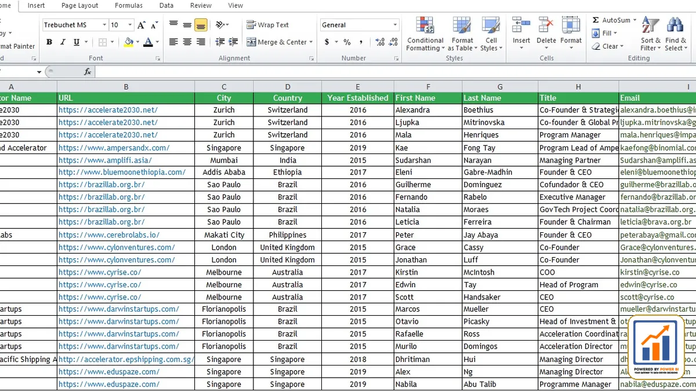The width and height of the screenshot is (696, 391).
Task: Click Format Painter
Action: pos(16,46)
